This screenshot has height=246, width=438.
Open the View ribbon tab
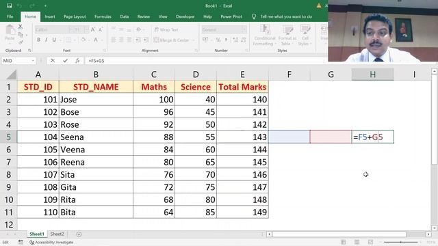163,16
